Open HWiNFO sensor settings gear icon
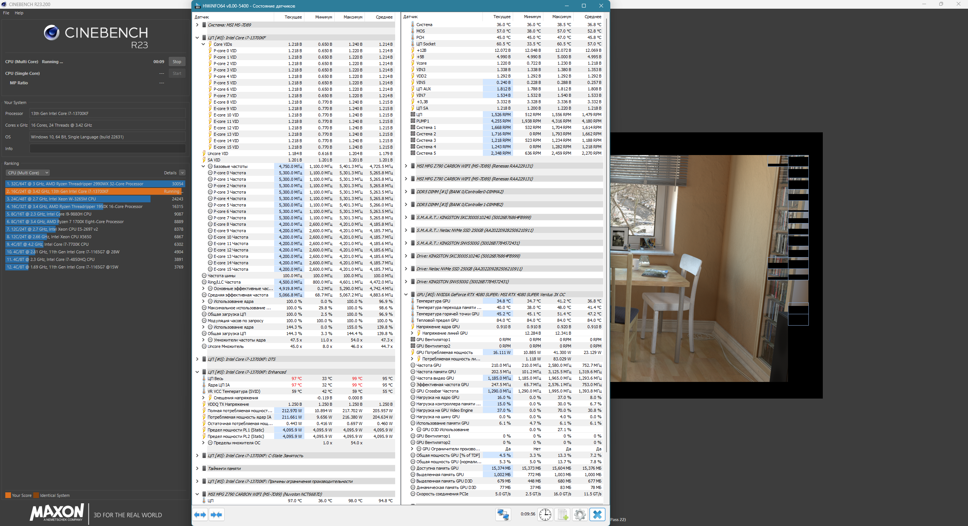968x526 pixels. 580,515
